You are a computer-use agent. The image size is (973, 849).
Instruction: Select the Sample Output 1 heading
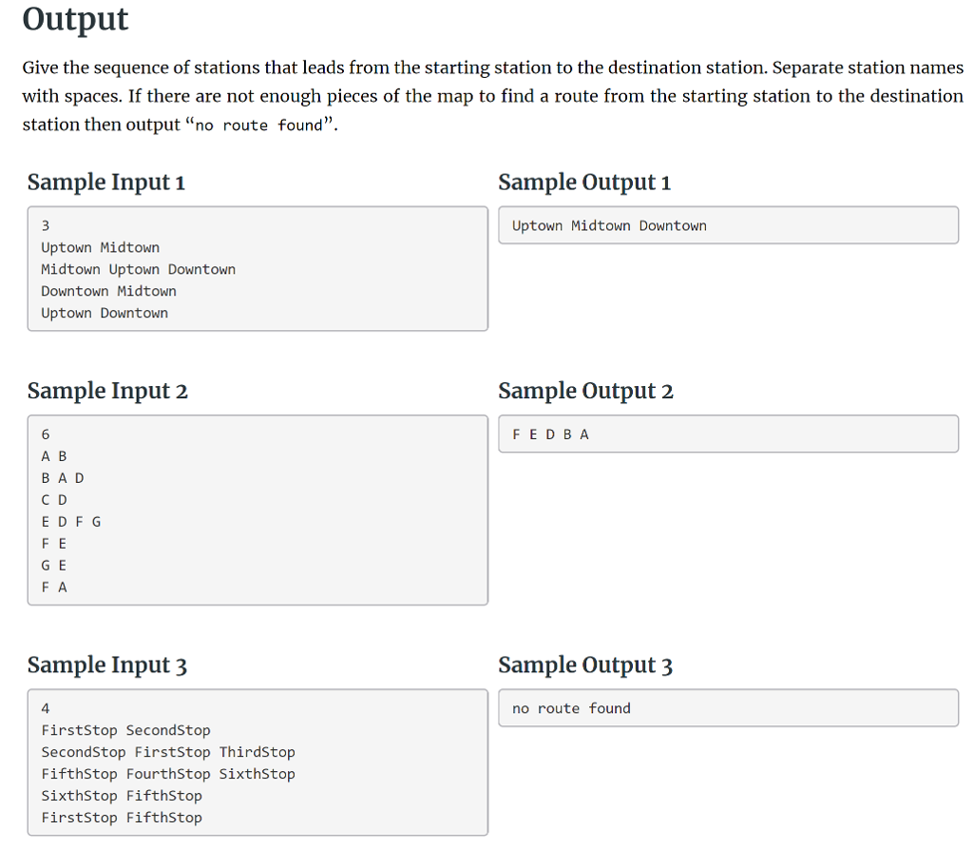point(584,182)
